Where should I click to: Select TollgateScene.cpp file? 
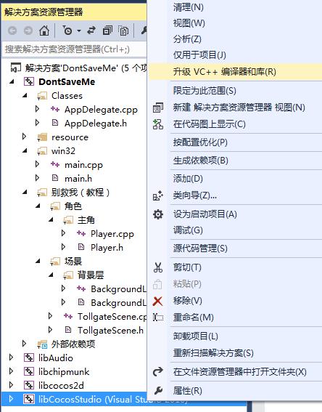pos(112,317)
